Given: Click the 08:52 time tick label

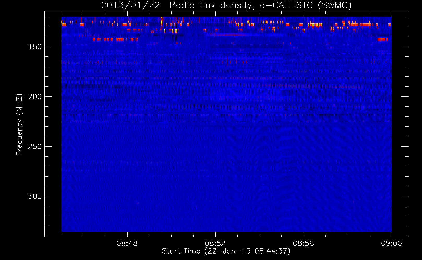Looking at the screenshot, I should click(x=215, y=244).
